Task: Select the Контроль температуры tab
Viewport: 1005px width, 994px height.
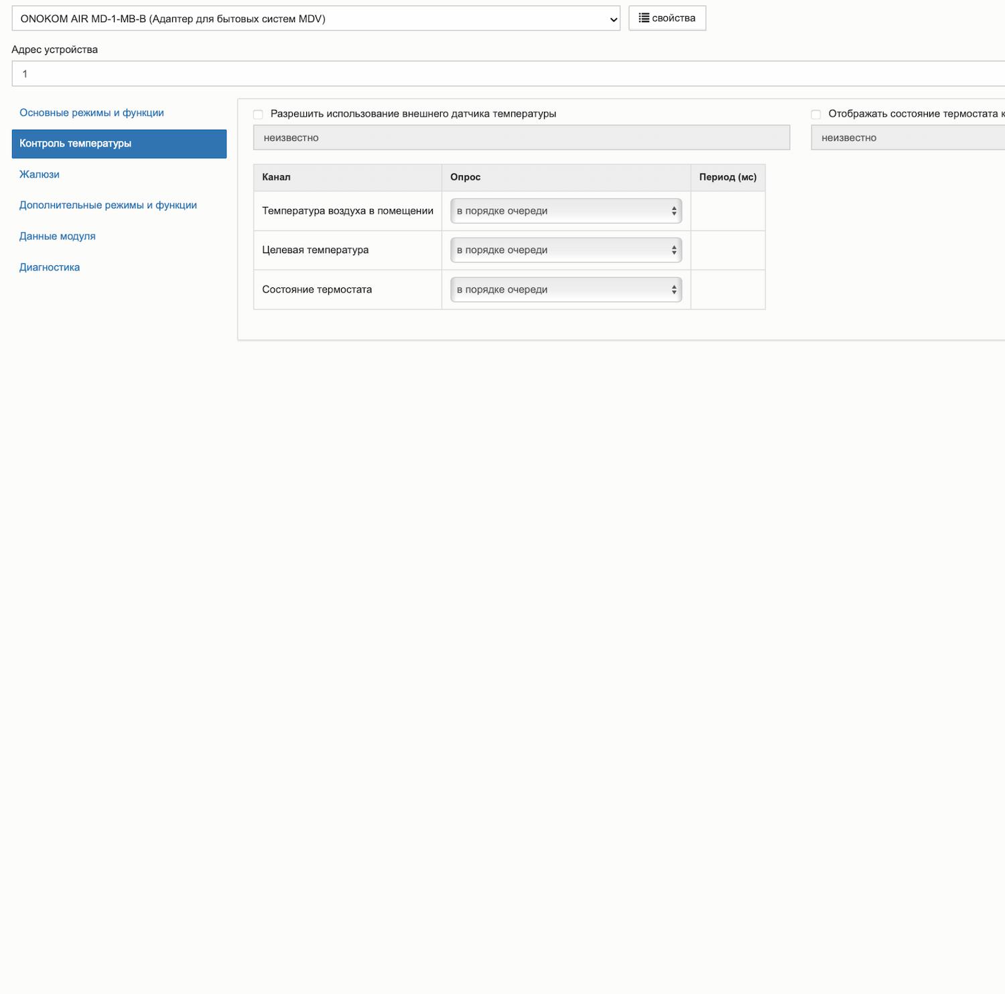Action: coord(119,144)
